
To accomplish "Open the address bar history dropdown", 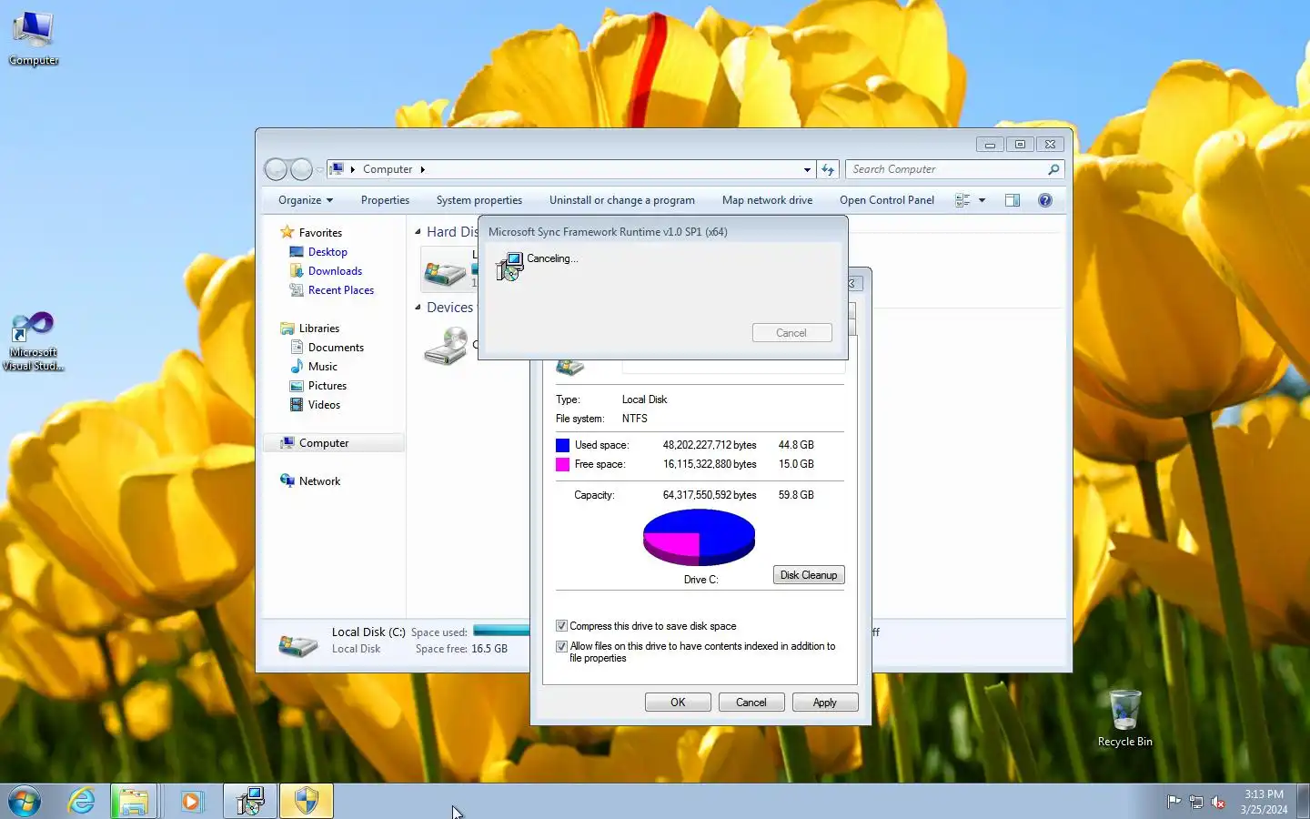I will tap(807, 169).
